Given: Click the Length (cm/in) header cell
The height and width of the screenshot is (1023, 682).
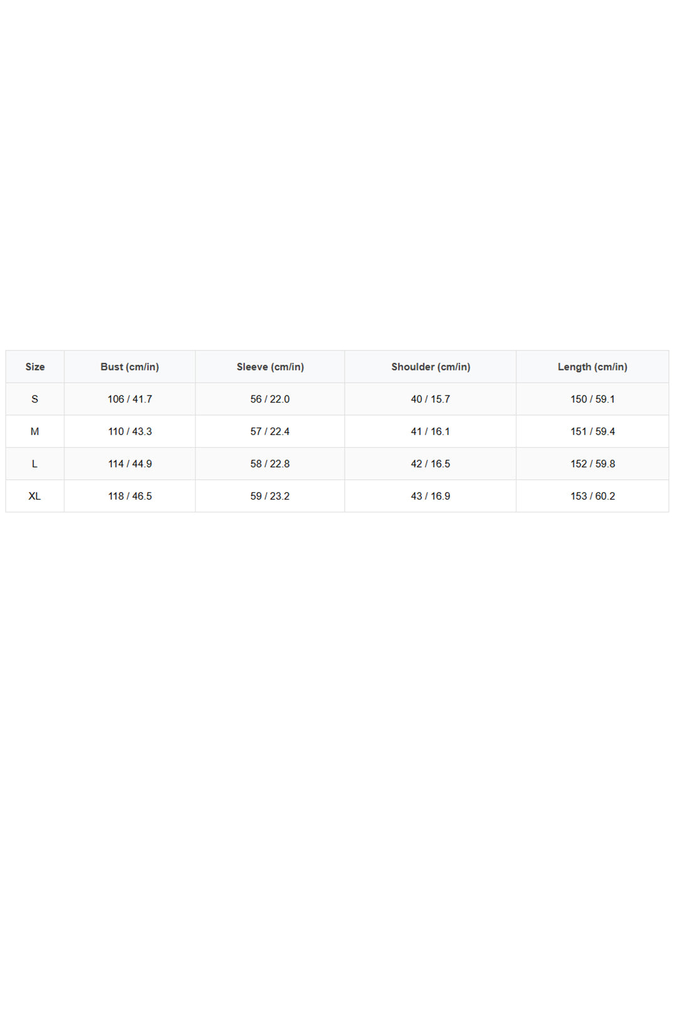Looking at the screenshot, I should [592, 367].
